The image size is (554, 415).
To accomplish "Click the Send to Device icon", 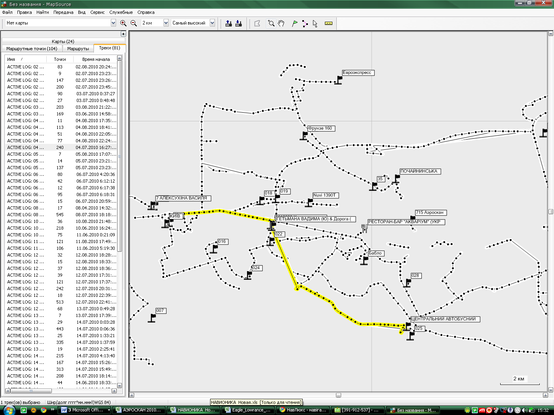I will [x=229, y=23].
